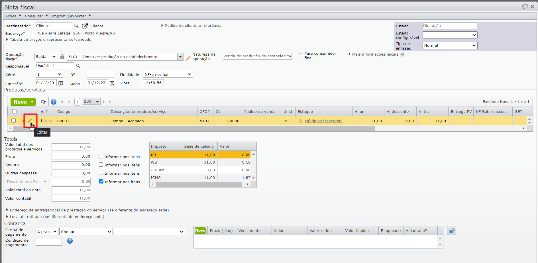Open the Tipo de emissão dropdown
This screenshot has width=538, height=263.
point(450,46)
